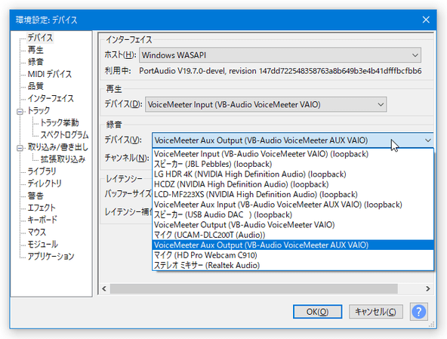Open エフェクト settings category

click(42, 208)
